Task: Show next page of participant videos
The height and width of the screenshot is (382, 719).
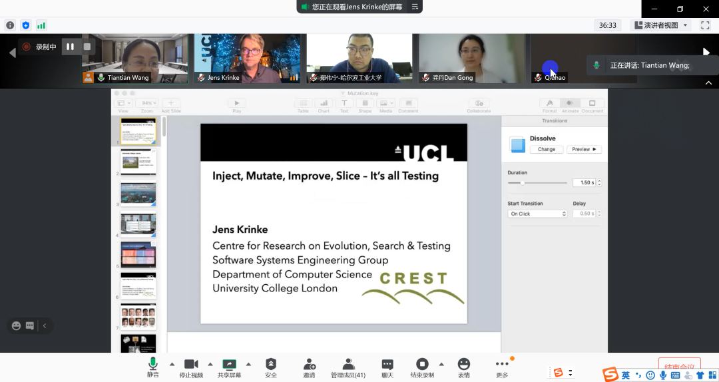Action: click(706, 52)
